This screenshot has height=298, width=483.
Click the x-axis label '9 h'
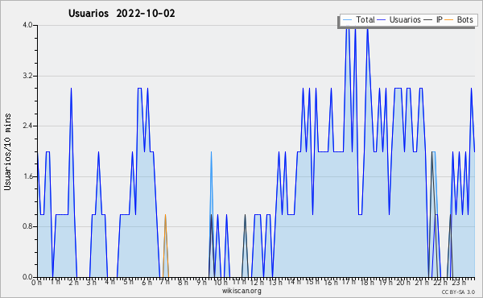point(201,282)
